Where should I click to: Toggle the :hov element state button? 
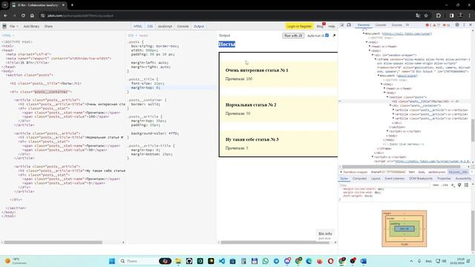click(436, 185)
